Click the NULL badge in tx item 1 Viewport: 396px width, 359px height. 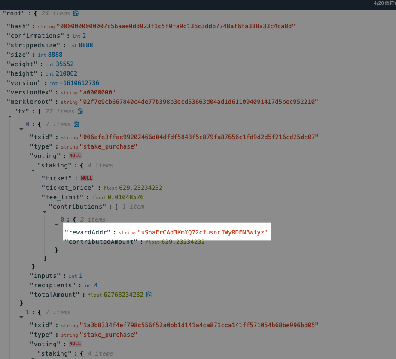[75, 344]
